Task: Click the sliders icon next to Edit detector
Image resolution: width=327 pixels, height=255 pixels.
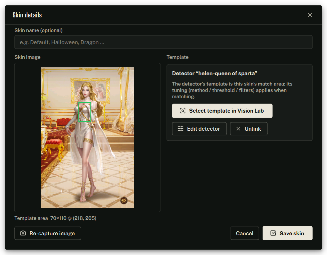Action: point(181,129)
